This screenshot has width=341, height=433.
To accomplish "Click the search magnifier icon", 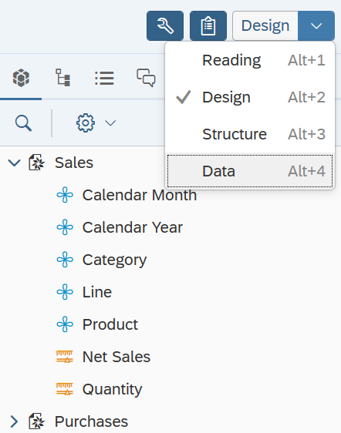I will tap(23, 123).
